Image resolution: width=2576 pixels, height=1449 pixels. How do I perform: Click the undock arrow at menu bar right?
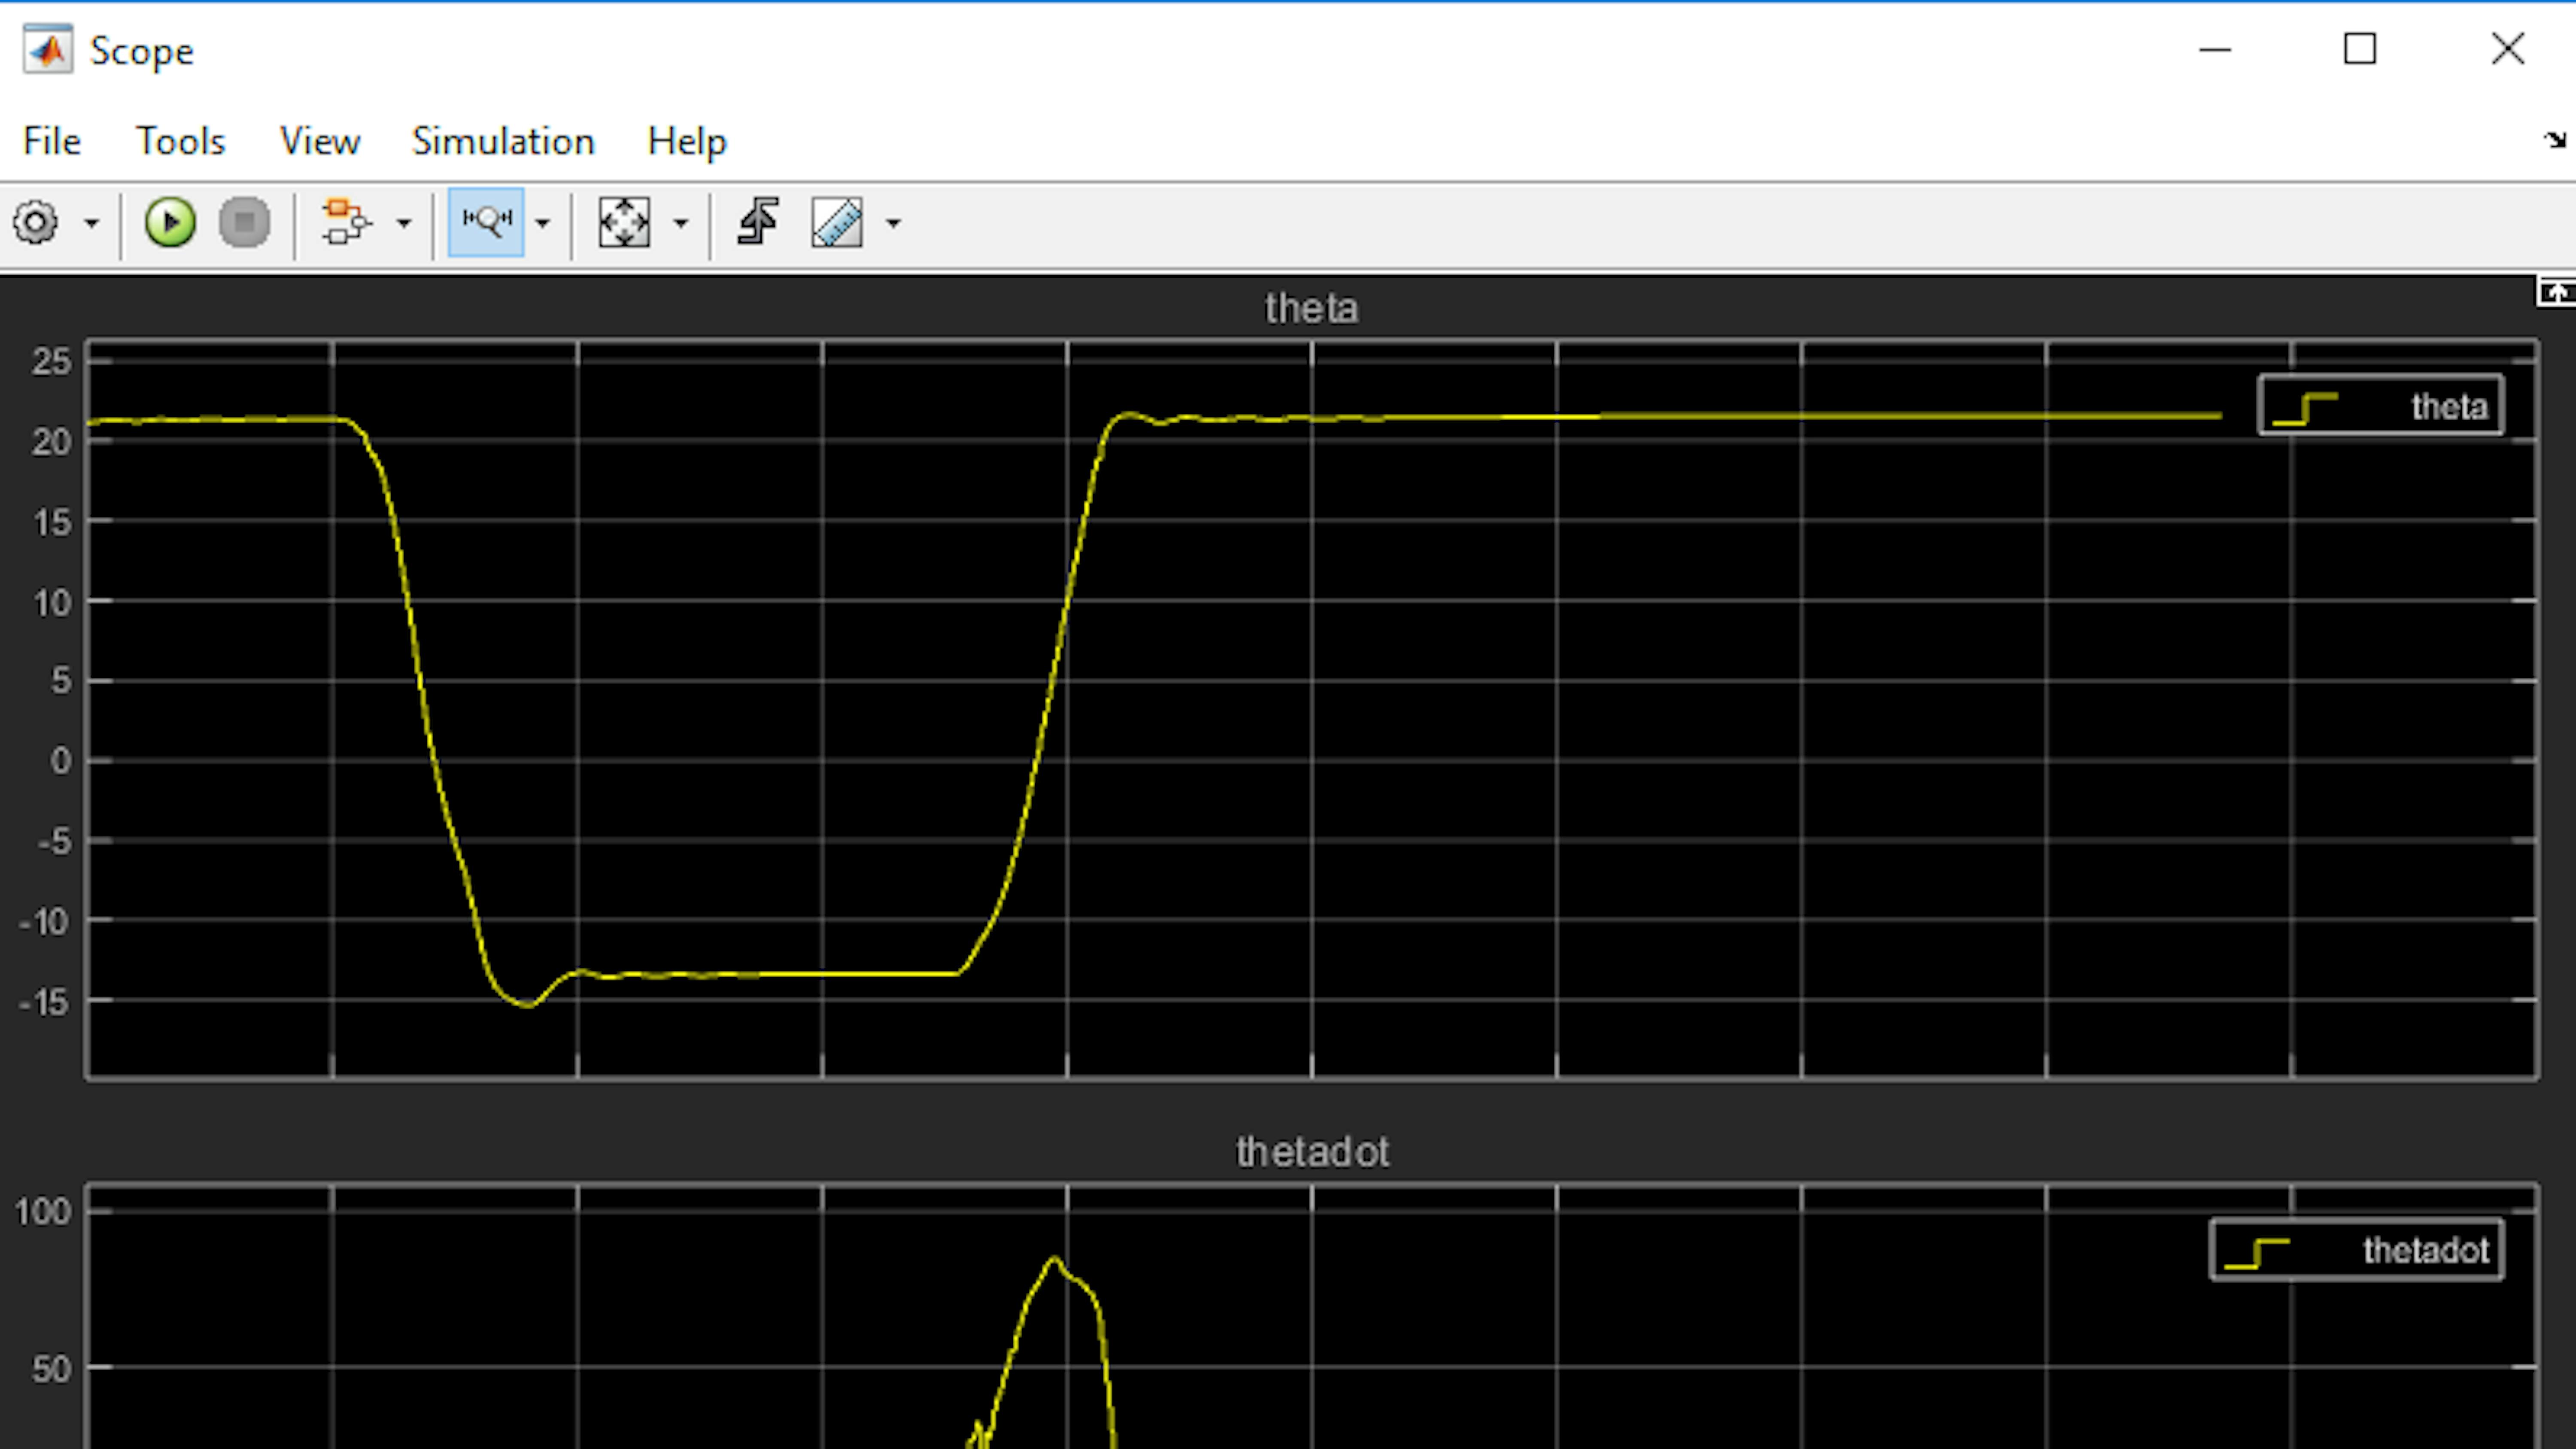2555,140
